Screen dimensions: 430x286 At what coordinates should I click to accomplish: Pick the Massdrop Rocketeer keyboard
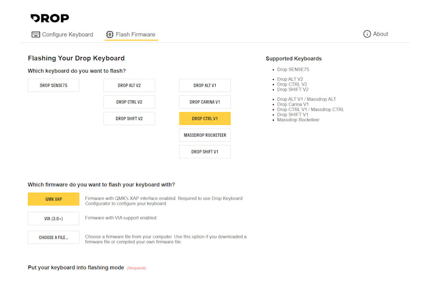(x=205, y=135)
